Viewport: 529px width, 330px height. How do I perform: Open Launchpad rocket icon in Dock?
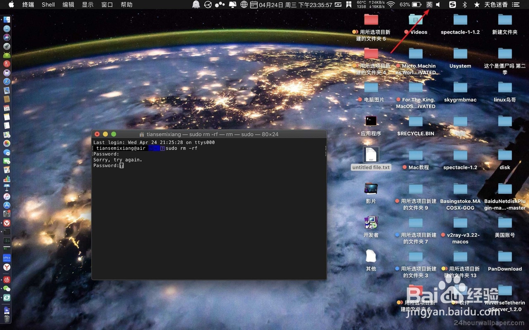pyautogui.click(x=7, y=46)
